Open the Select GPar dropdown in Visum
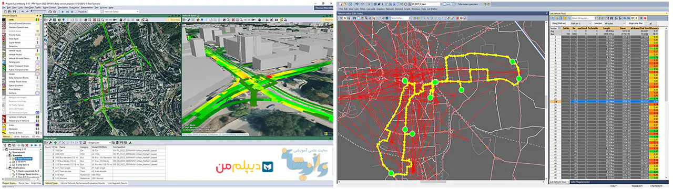673x189 pixels. pos(410,18)
